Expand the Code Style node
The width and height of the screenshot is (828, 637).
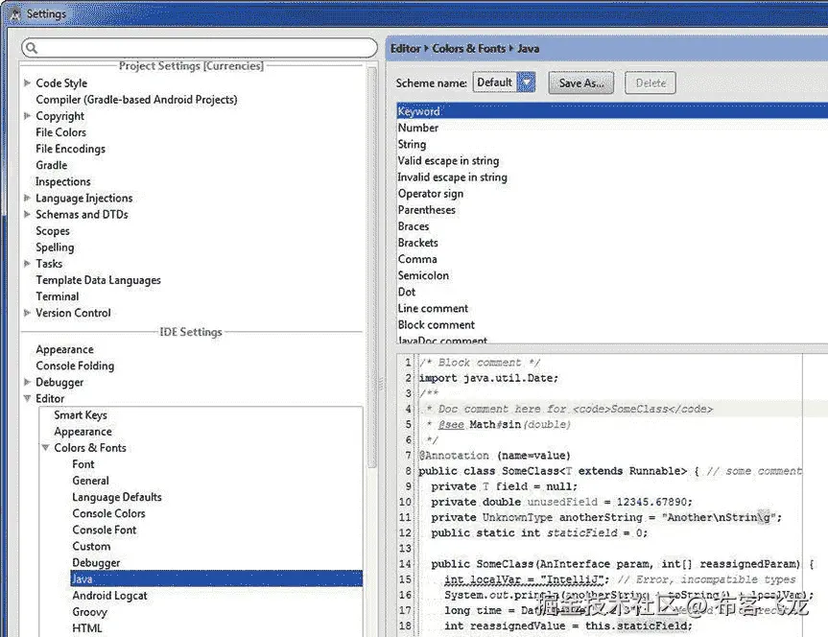pos(27,83)
